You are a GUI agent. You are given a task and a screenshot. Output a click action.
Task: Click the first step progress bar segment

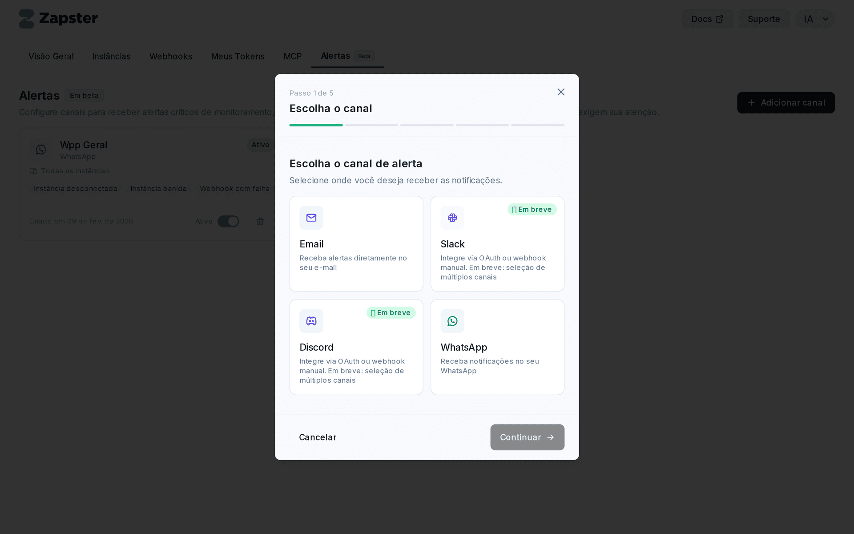[x=316, y=125]
